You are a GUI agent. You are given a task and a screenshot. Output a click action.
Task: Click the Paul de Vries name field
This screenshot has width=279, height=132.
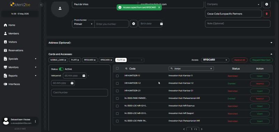(105, 4)
